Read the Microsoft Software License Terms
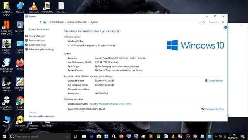 [110, 104]
